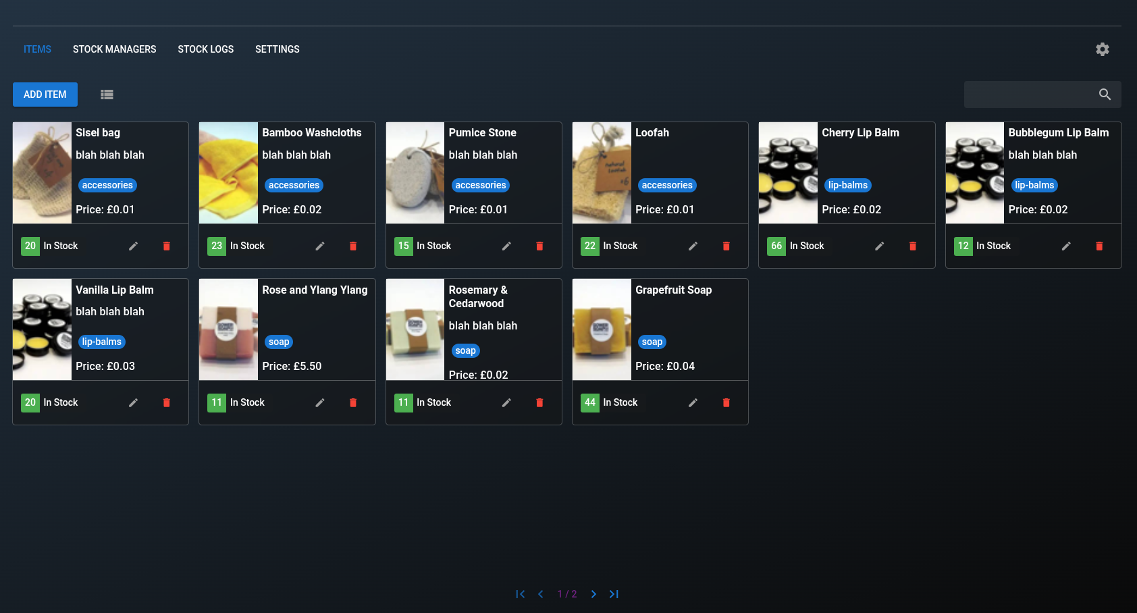This screenshot has height=613, width=1137.
Task: Jump to the last page
Action: 614,594
